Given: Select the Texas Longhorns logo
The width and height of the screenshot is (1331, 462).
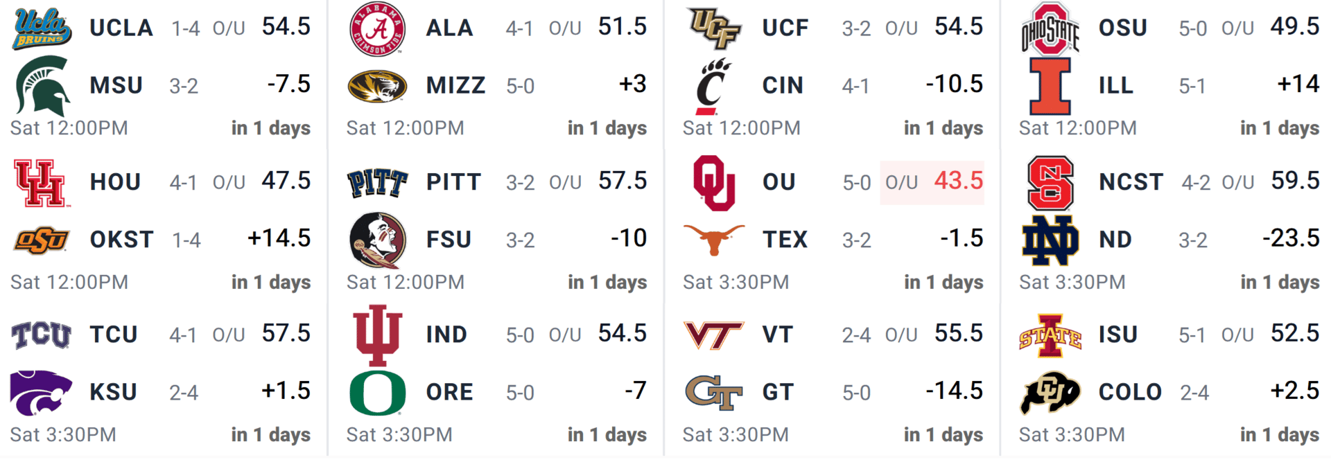Looking at the screenshot, I should 714,239.
